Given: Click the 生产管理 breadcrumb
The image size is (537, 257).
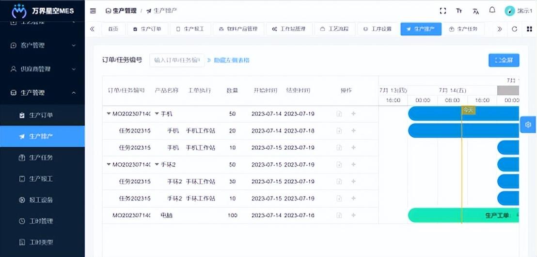Looking at the screenshot, I should [121, 11].
